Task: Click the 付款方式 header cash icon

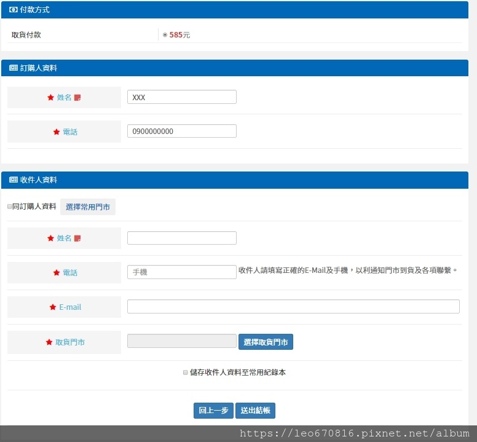Action: click(13, 10)
